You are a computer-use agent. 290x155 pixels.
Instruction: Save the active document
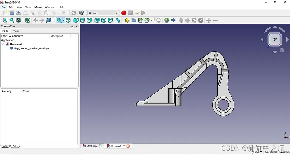(x=18, y=13)
